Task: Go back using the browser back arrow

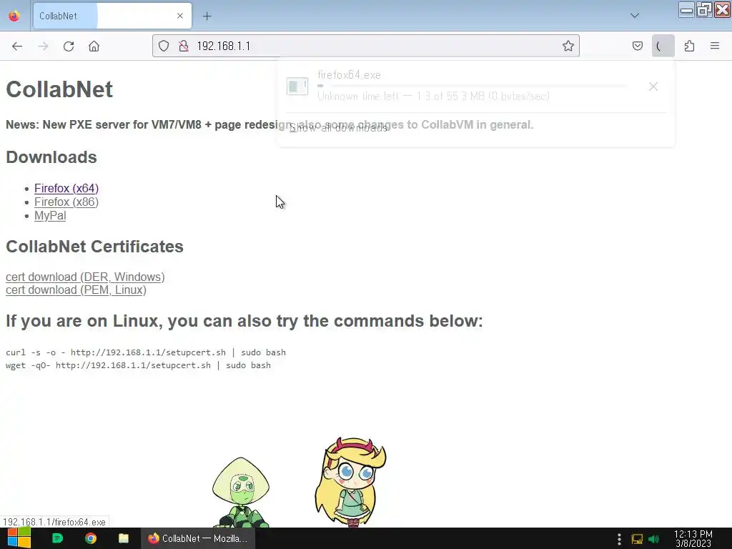Action: coord(17,46)
